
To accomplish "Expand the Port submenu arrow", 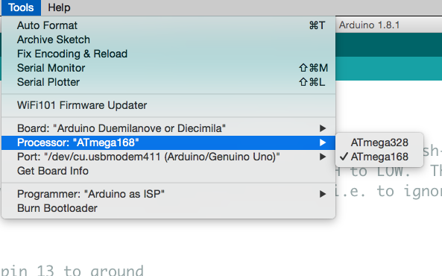I will click(x=323, y=157).
